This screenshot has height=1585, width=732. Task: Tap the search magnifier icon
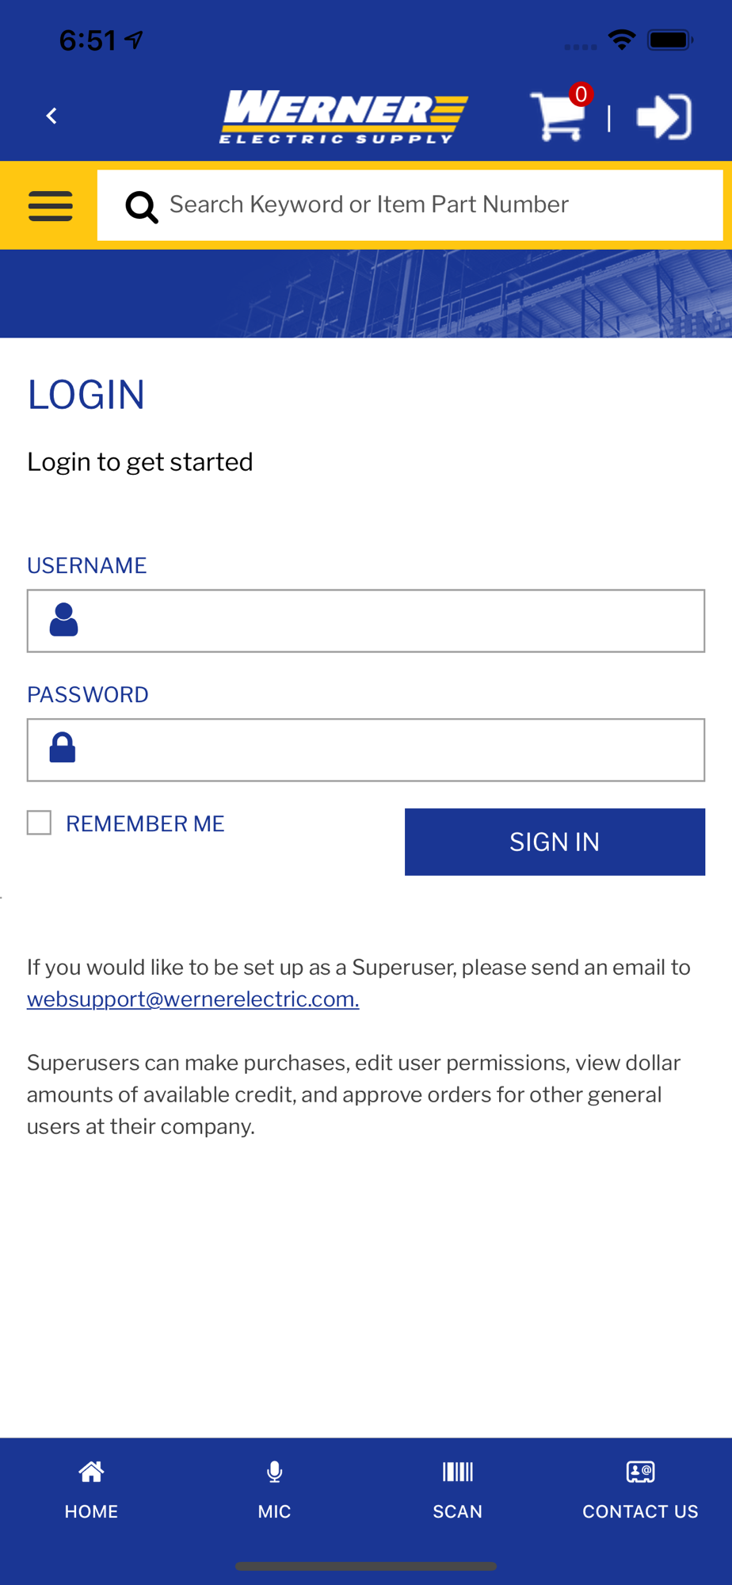pyautogui.click(x=142, y=207)
